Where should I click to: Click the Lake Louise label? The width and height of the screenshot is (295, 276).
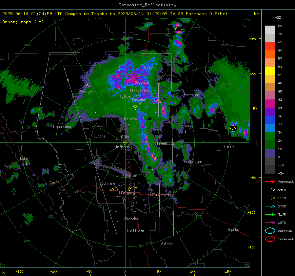26,161
